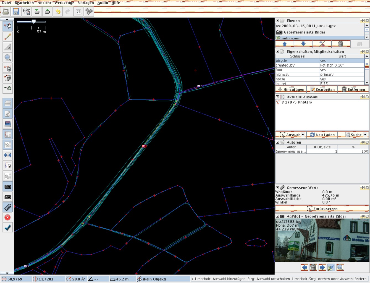Click the save floppy disk icon
Screen dimensions: 370x283
click(x=16, y=11)
